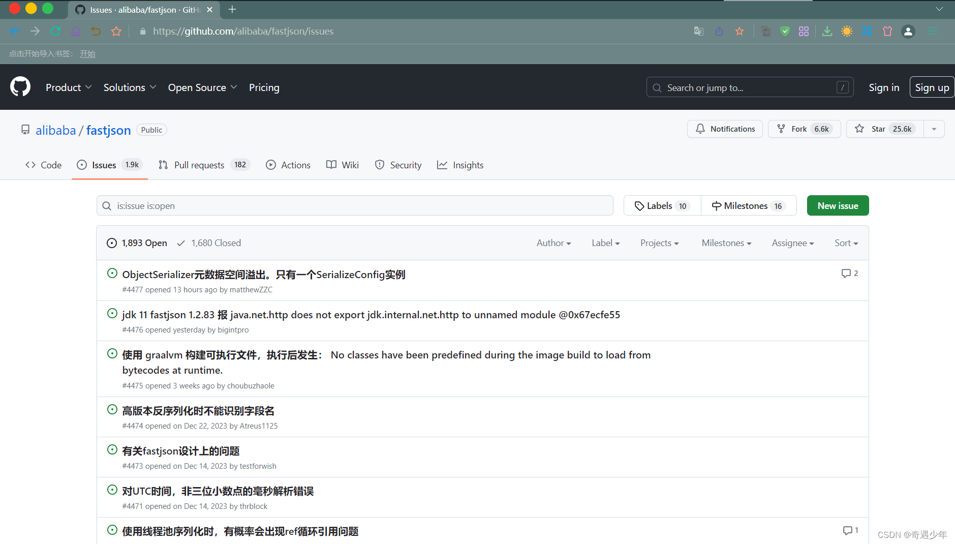Go back with browser back arrow
Viewport: 955px width, 544px height.
pyautogui.click(x=14, y=31)
